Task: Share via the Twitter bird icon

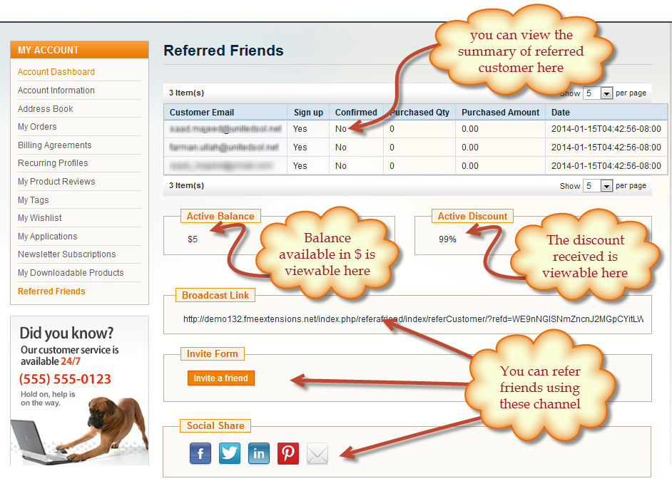Action: (230, 453)
